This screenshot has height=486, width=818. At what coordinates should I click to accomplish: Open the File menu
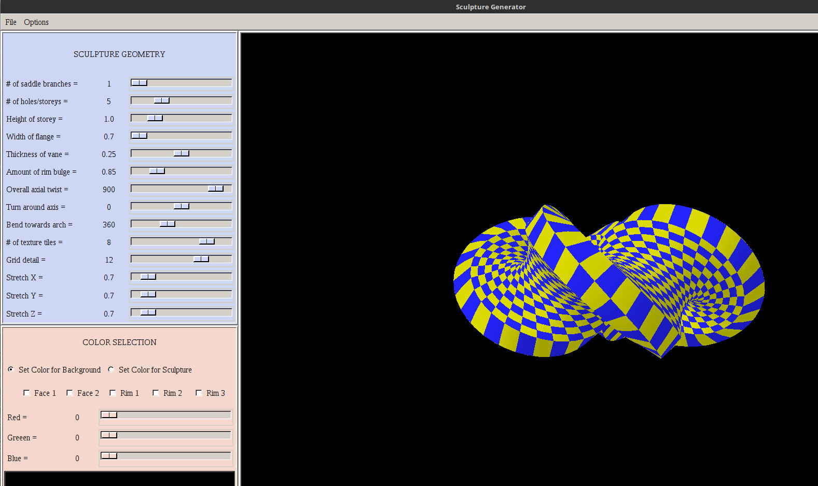[x=11, y=22]
